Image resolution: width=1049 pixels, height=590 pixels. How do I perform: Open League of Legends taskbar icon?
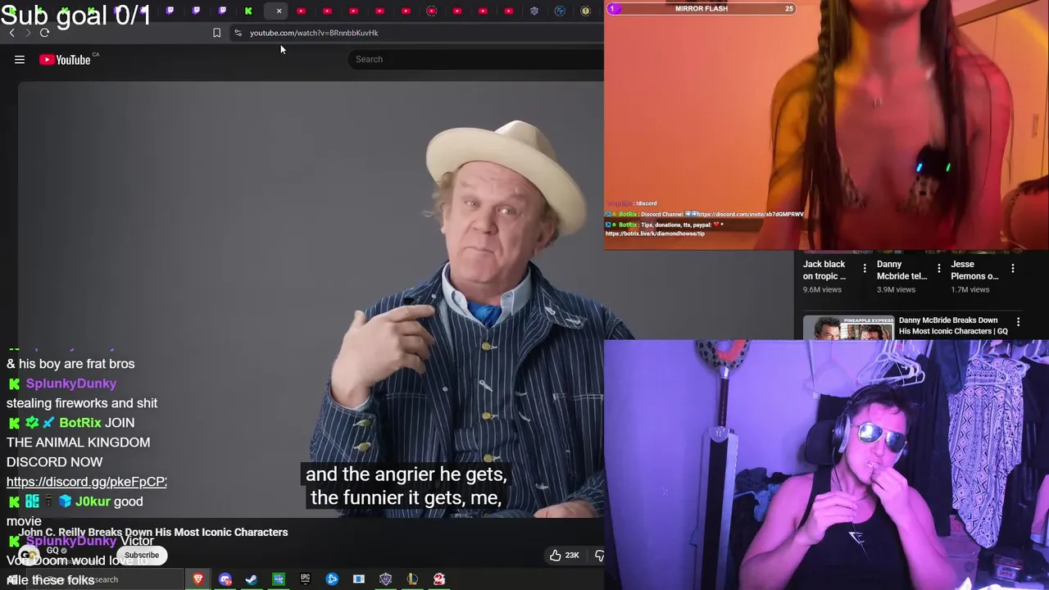point(412,579)
